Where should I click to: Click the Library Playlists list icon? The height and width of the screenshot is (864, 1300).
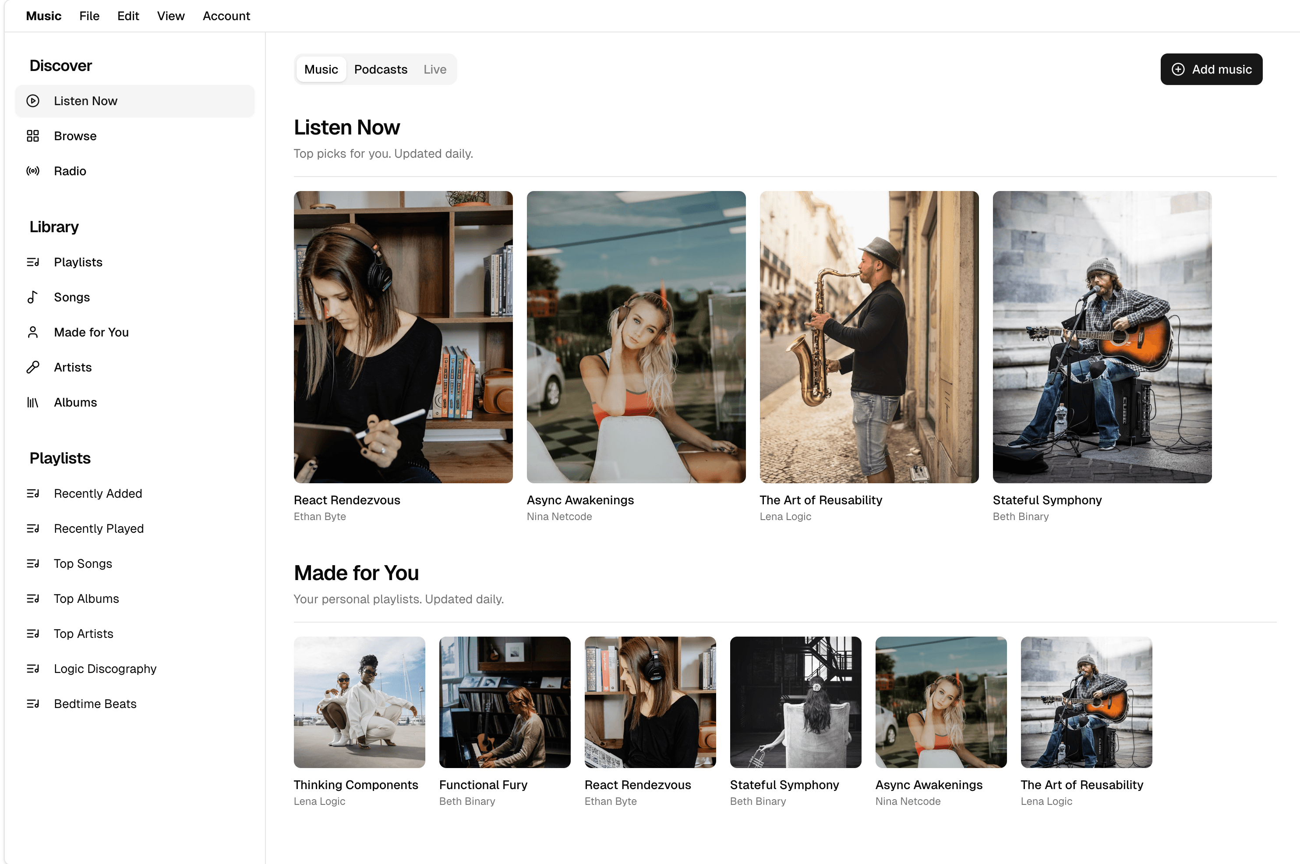tap(33, 262)
